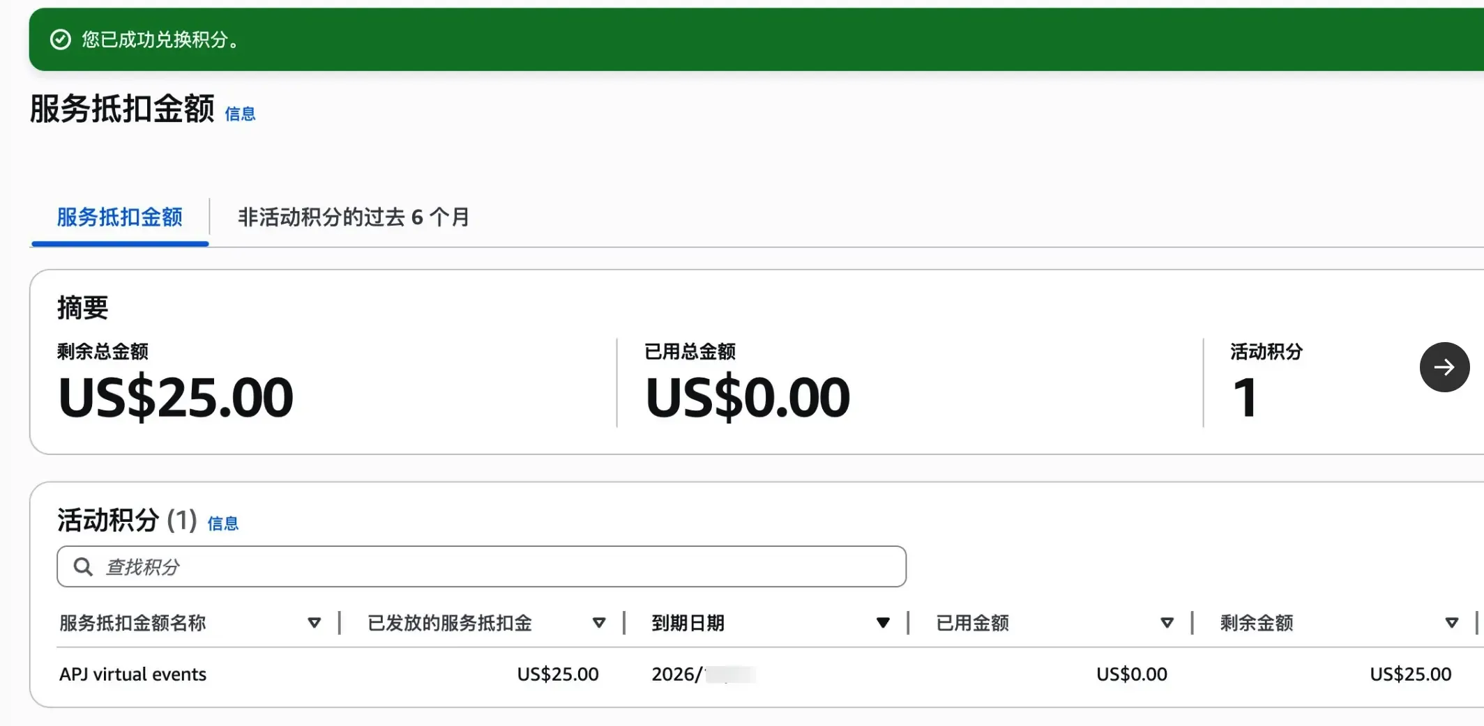Click the 您已成功兑换积分 banner message
This screenshot has height=726, width=1484.
click(160, 40)
